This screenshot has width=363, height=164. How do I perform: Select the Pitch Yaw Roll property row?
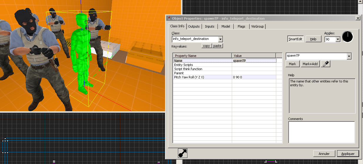tap(225, 77)
